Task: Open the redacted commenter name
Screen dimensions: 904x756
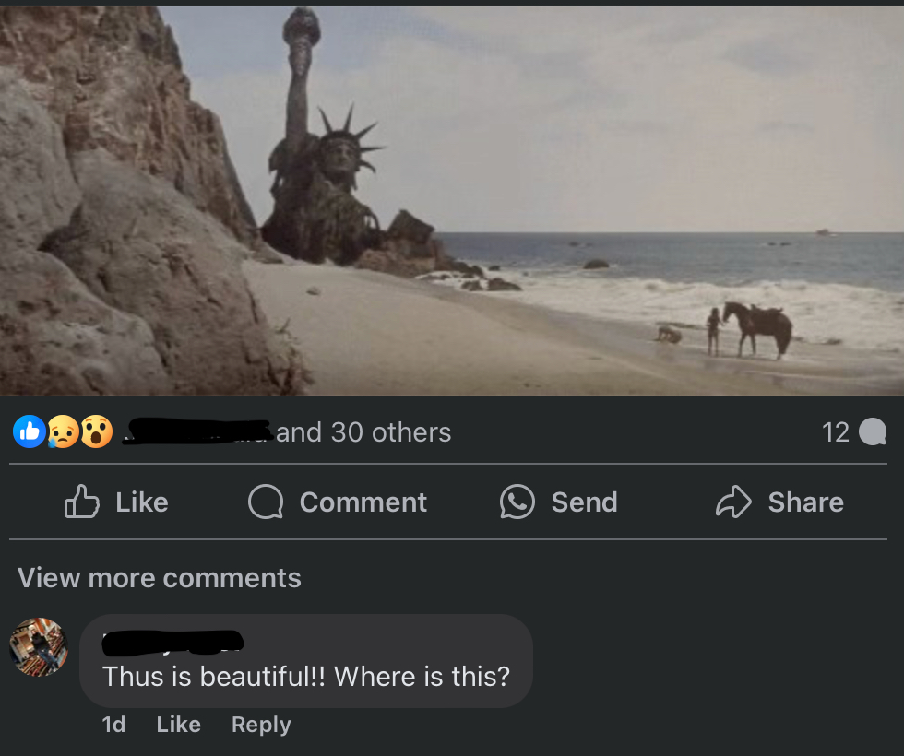Action: click(x=172, y=640)
